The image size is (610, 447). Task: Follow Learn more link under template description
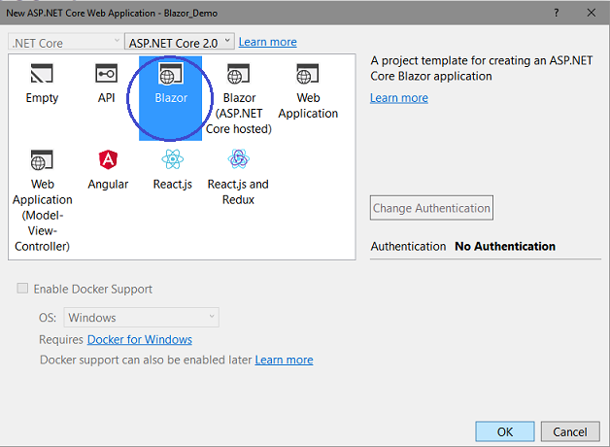click(x=399, y=97)
